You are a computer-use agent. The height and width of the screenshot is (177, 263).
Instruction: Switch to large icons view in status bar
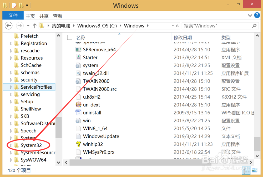[x=254, y=170]
